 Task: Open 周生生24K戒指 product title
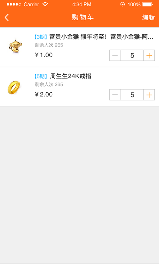coord(71,76)
